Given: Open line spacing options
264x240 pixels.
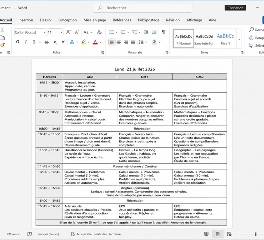Looking at the screenshot, I should (141, 42).
